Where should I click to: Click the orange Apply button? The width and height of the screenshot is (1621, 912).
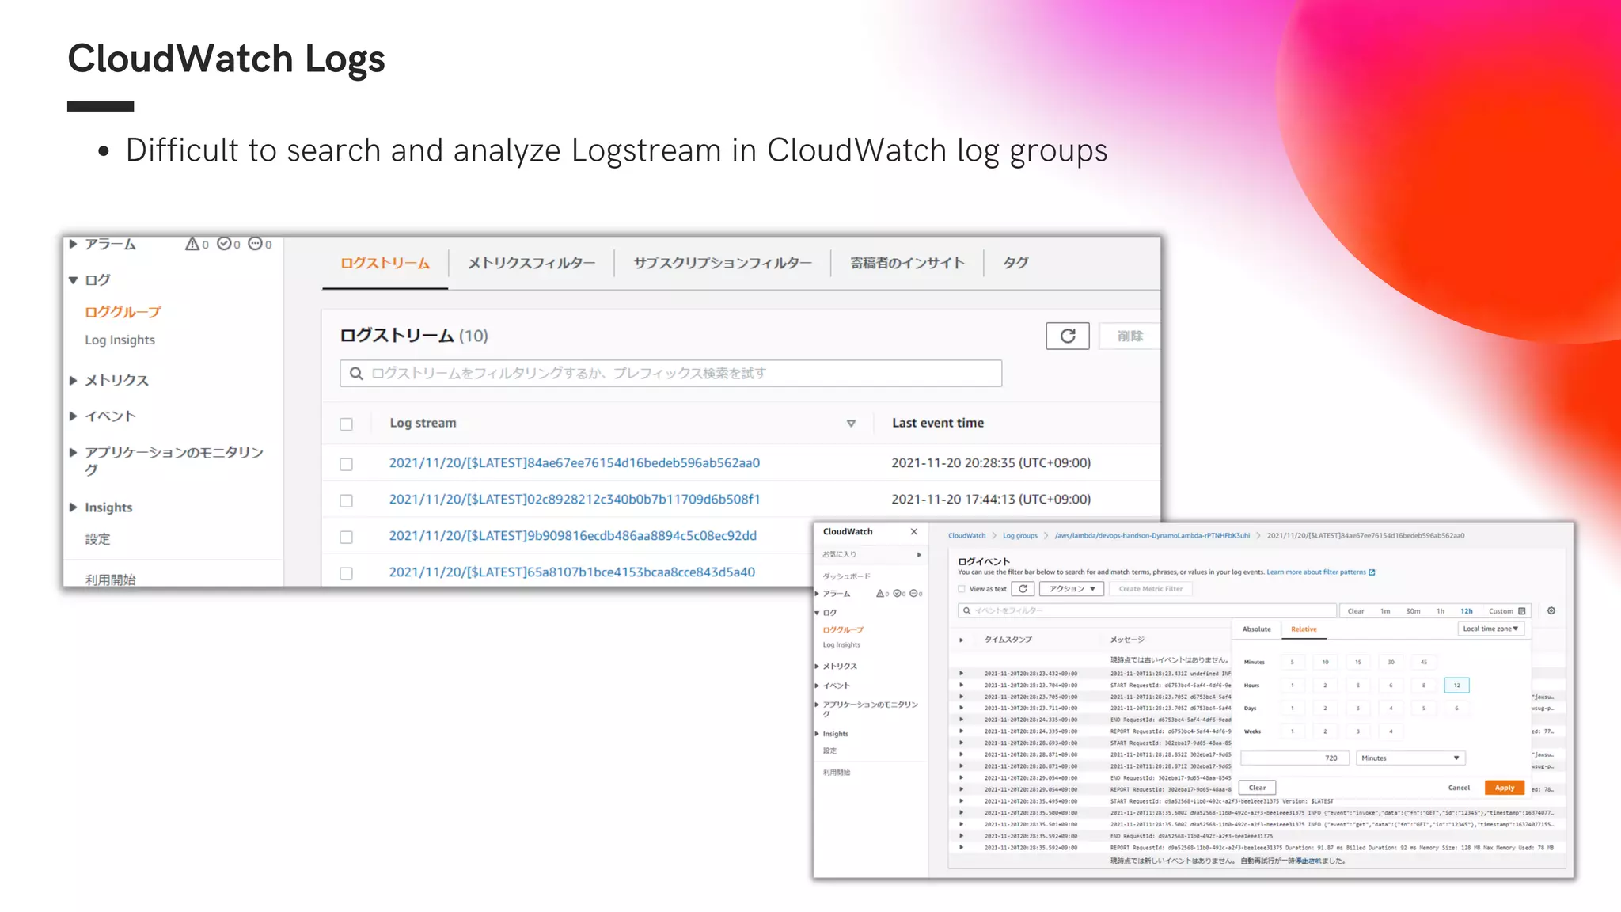pos(1505,787)
